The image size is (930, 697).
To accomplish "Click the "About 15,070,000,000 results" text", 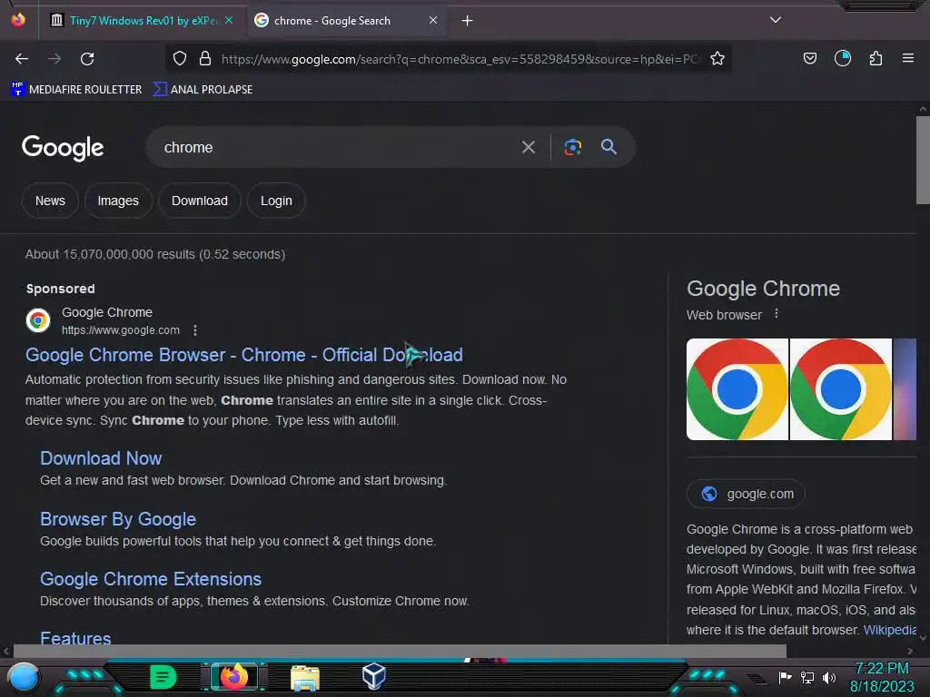I will [x=154, y=254].
